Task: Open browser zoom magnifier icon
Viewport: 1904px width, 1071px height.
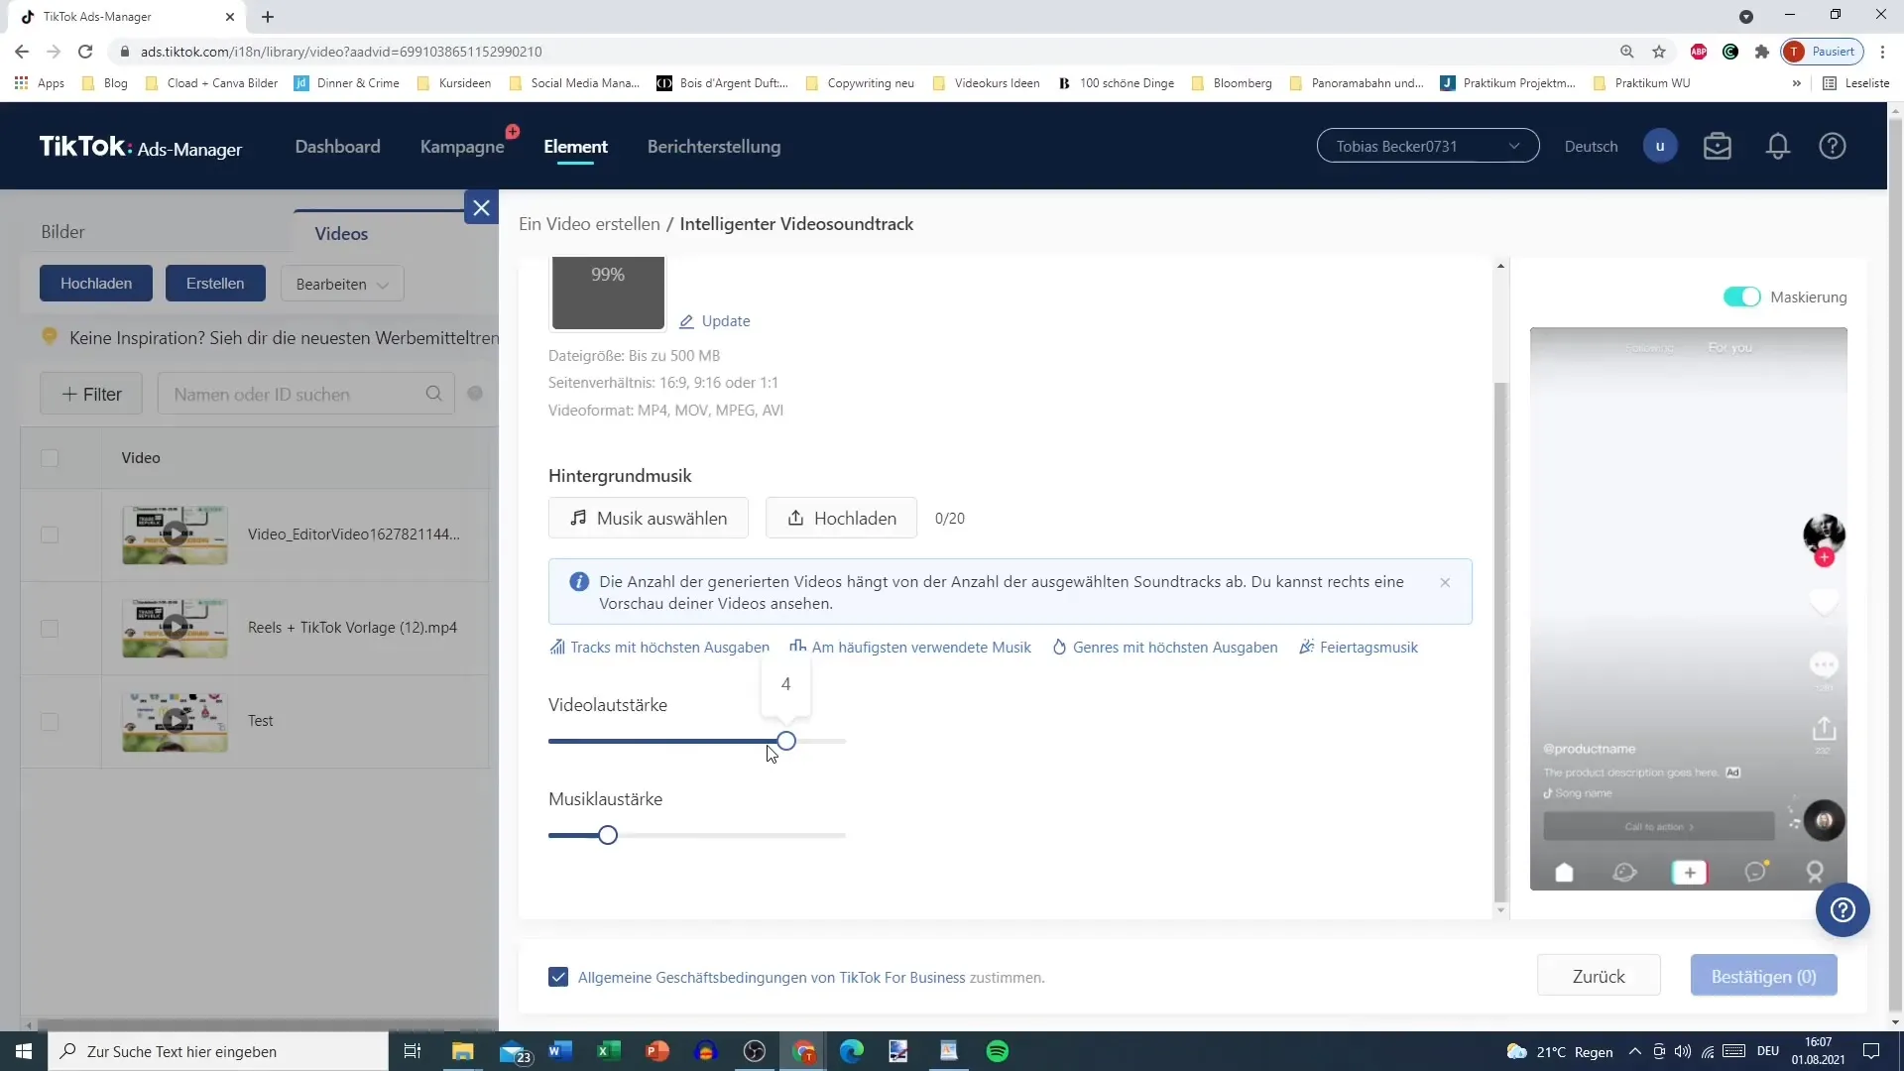Action: (1627, 52)
